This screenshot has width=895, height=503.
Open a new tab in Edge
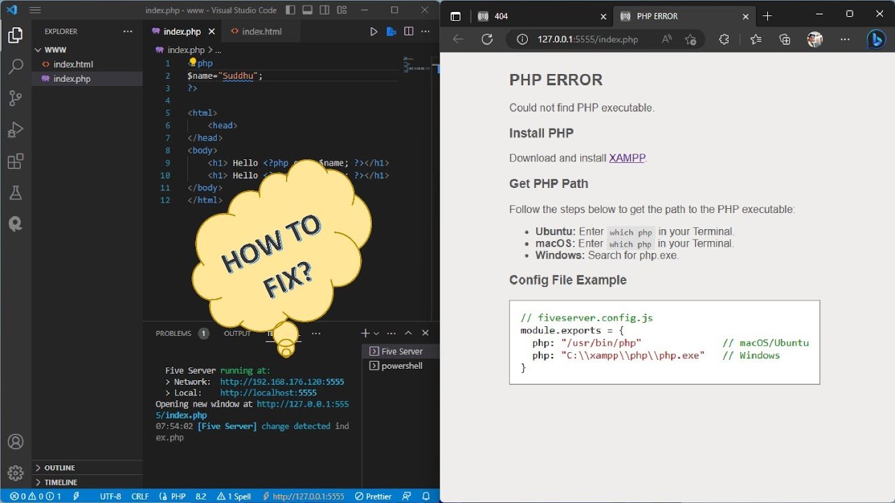point(767,16)
